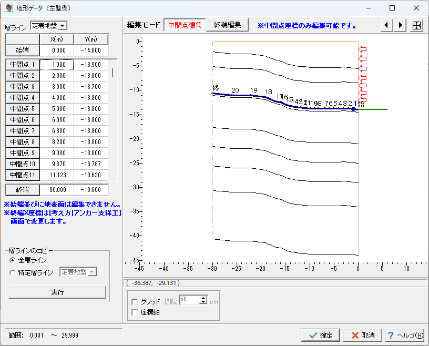Switch to 中間点編集 mode tab
The image size is (429, 346).
(x=185, y=25)
